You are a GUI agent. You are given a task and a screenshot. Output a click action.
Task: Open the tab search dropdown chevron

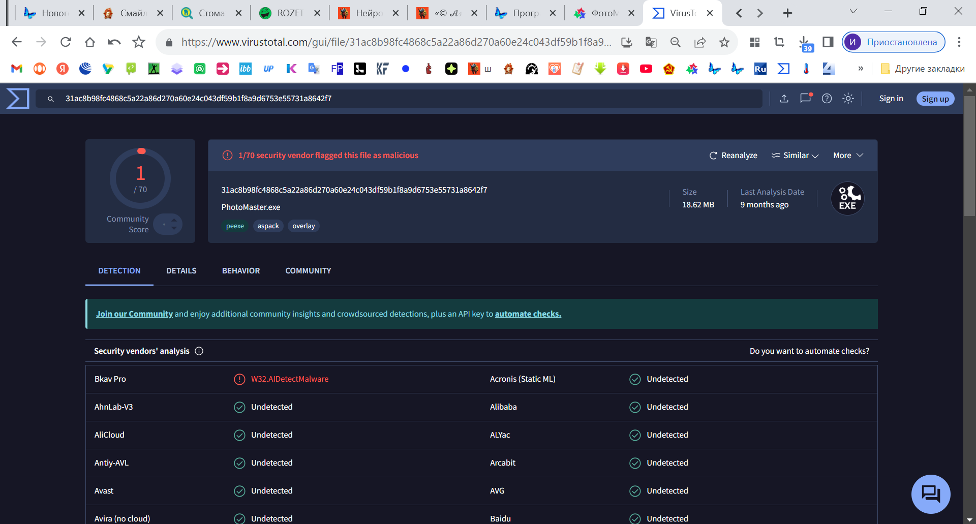click(x=853, y=12)
